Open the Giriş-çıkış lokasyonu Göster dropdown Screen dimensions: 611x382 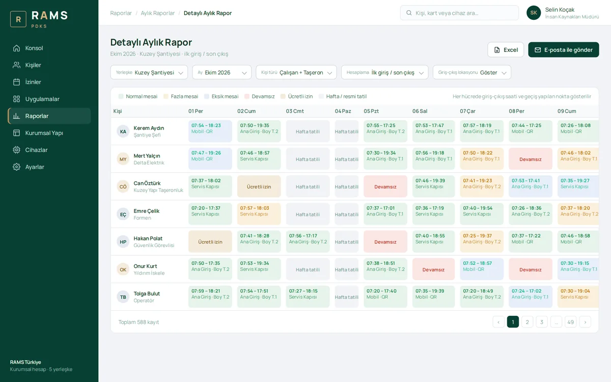[472, 72]
